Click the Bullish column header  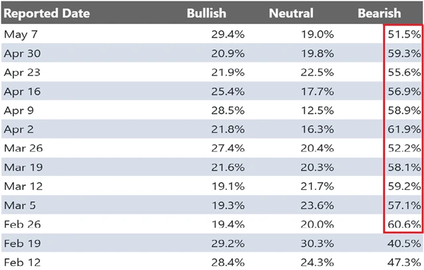[x=206, y=13]
